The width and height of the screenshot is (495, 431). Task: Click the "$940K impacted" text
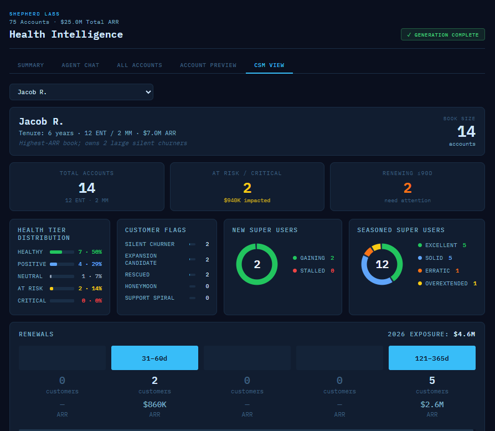coord(247,201)
